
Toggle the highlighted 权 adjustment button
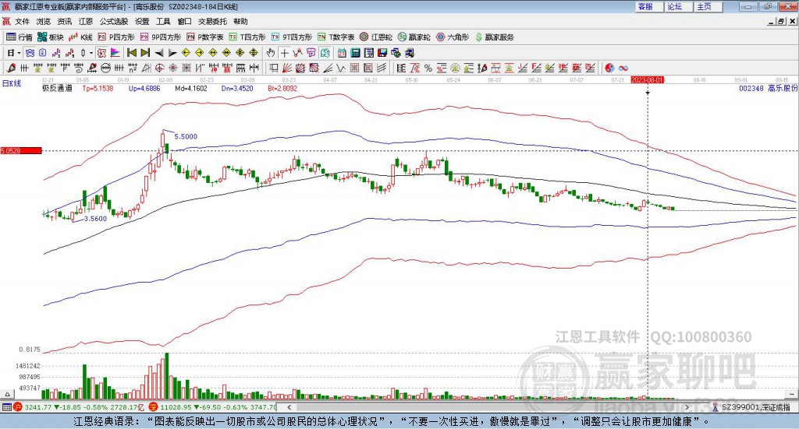click(101, 53)
